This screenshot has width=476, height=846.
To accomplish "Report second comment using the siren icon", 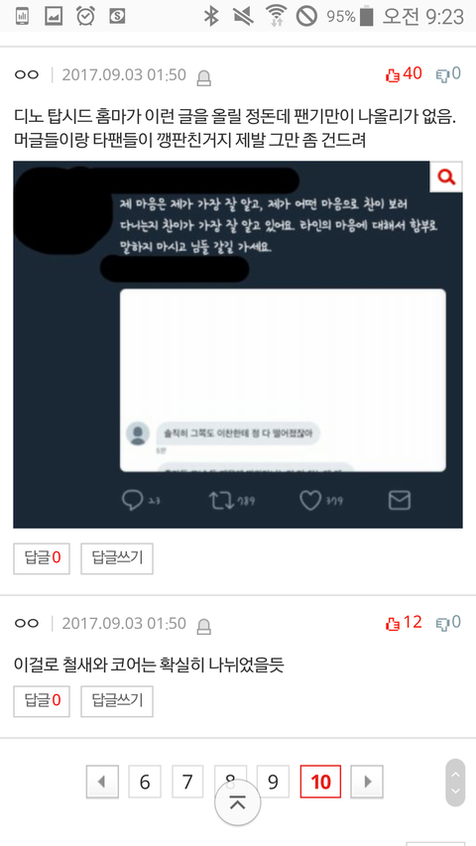I will click(204, 627).
